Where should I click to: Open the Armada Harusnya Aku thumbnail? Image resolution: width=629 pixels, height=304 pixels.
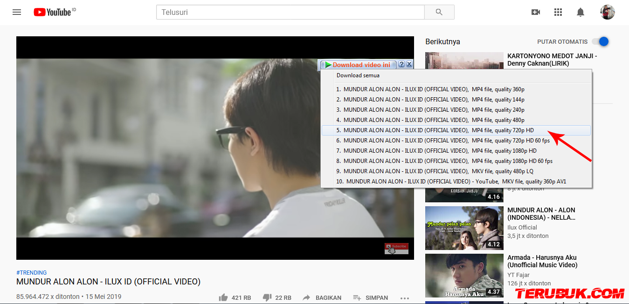coord(464,276)
